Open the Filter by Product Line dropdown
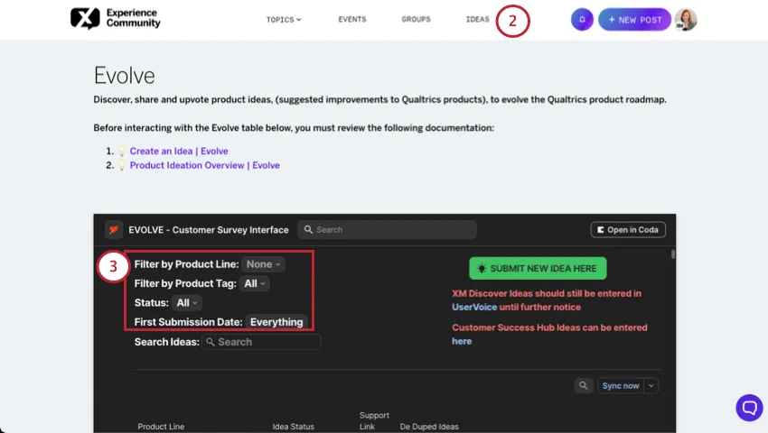This screenshot has width=768, height=433. pos(264,264)
